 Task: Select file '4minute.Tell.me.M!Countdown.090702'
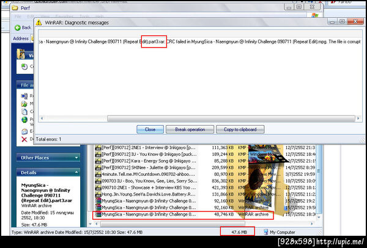pos(149,174)
